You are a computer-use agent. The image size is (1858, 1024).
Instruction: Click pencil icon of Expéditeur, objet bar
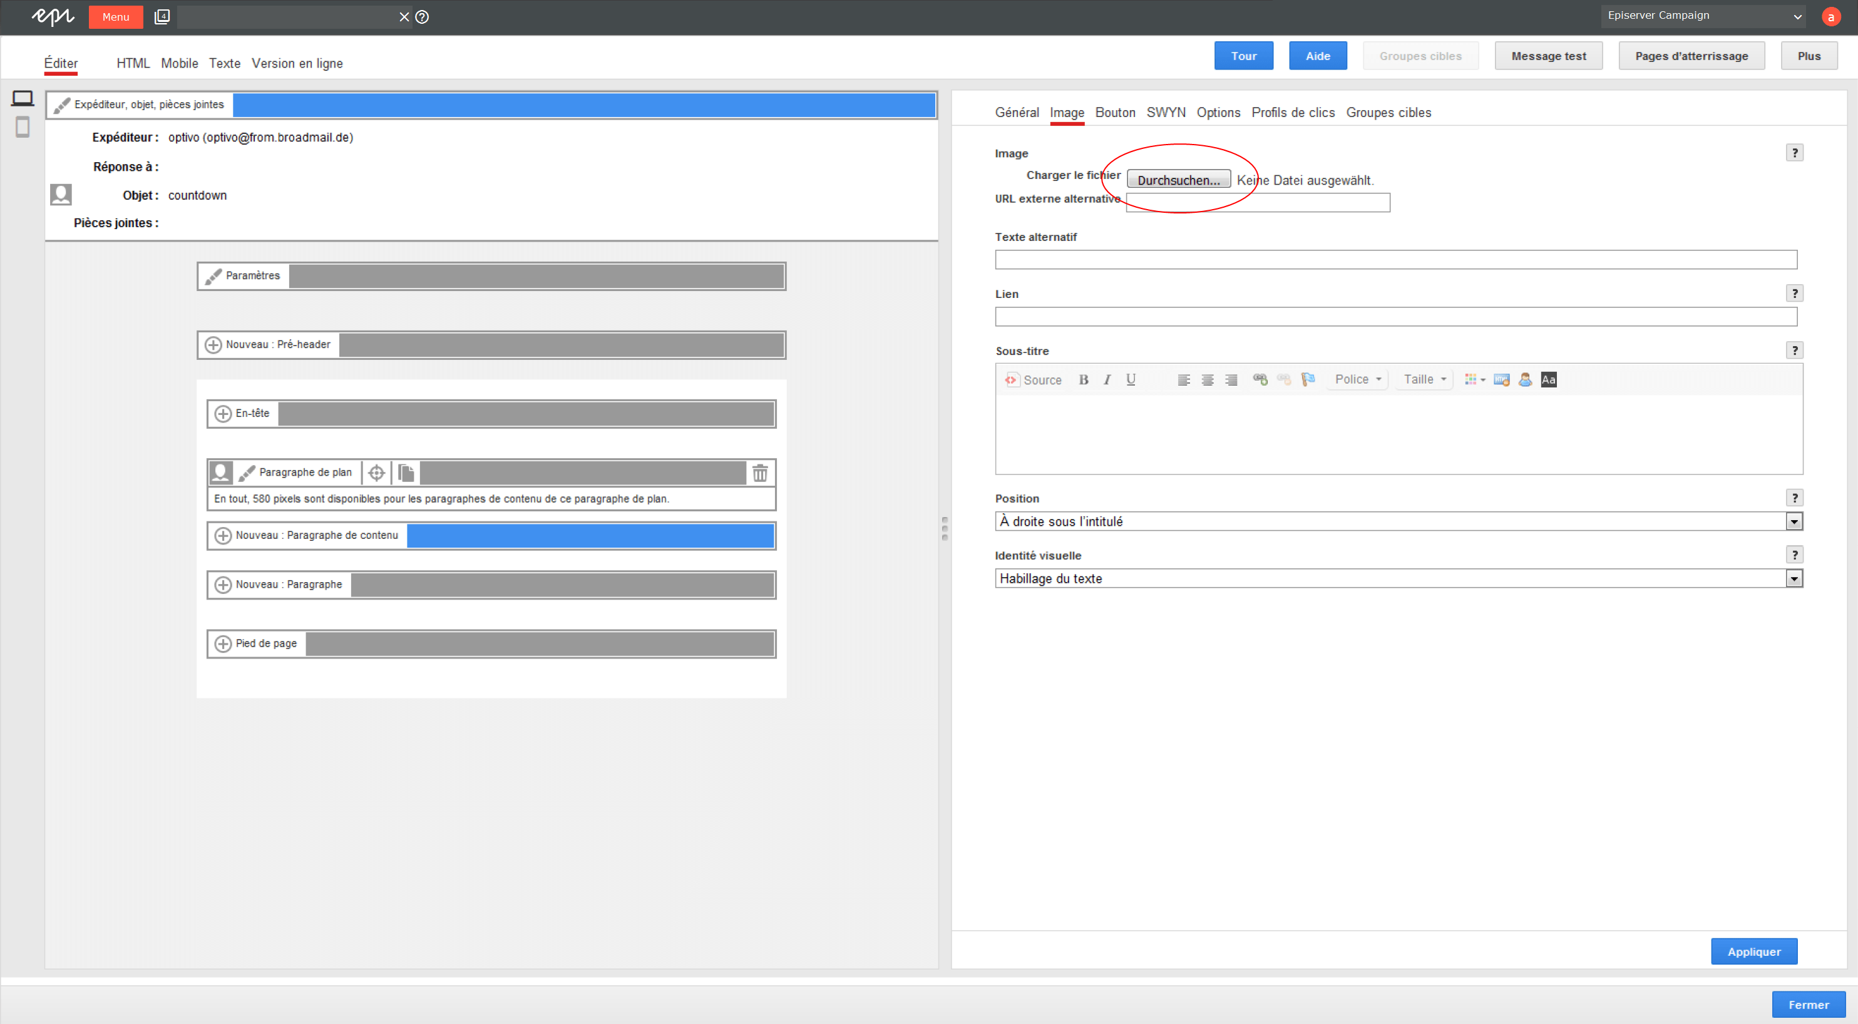[62, 105]
